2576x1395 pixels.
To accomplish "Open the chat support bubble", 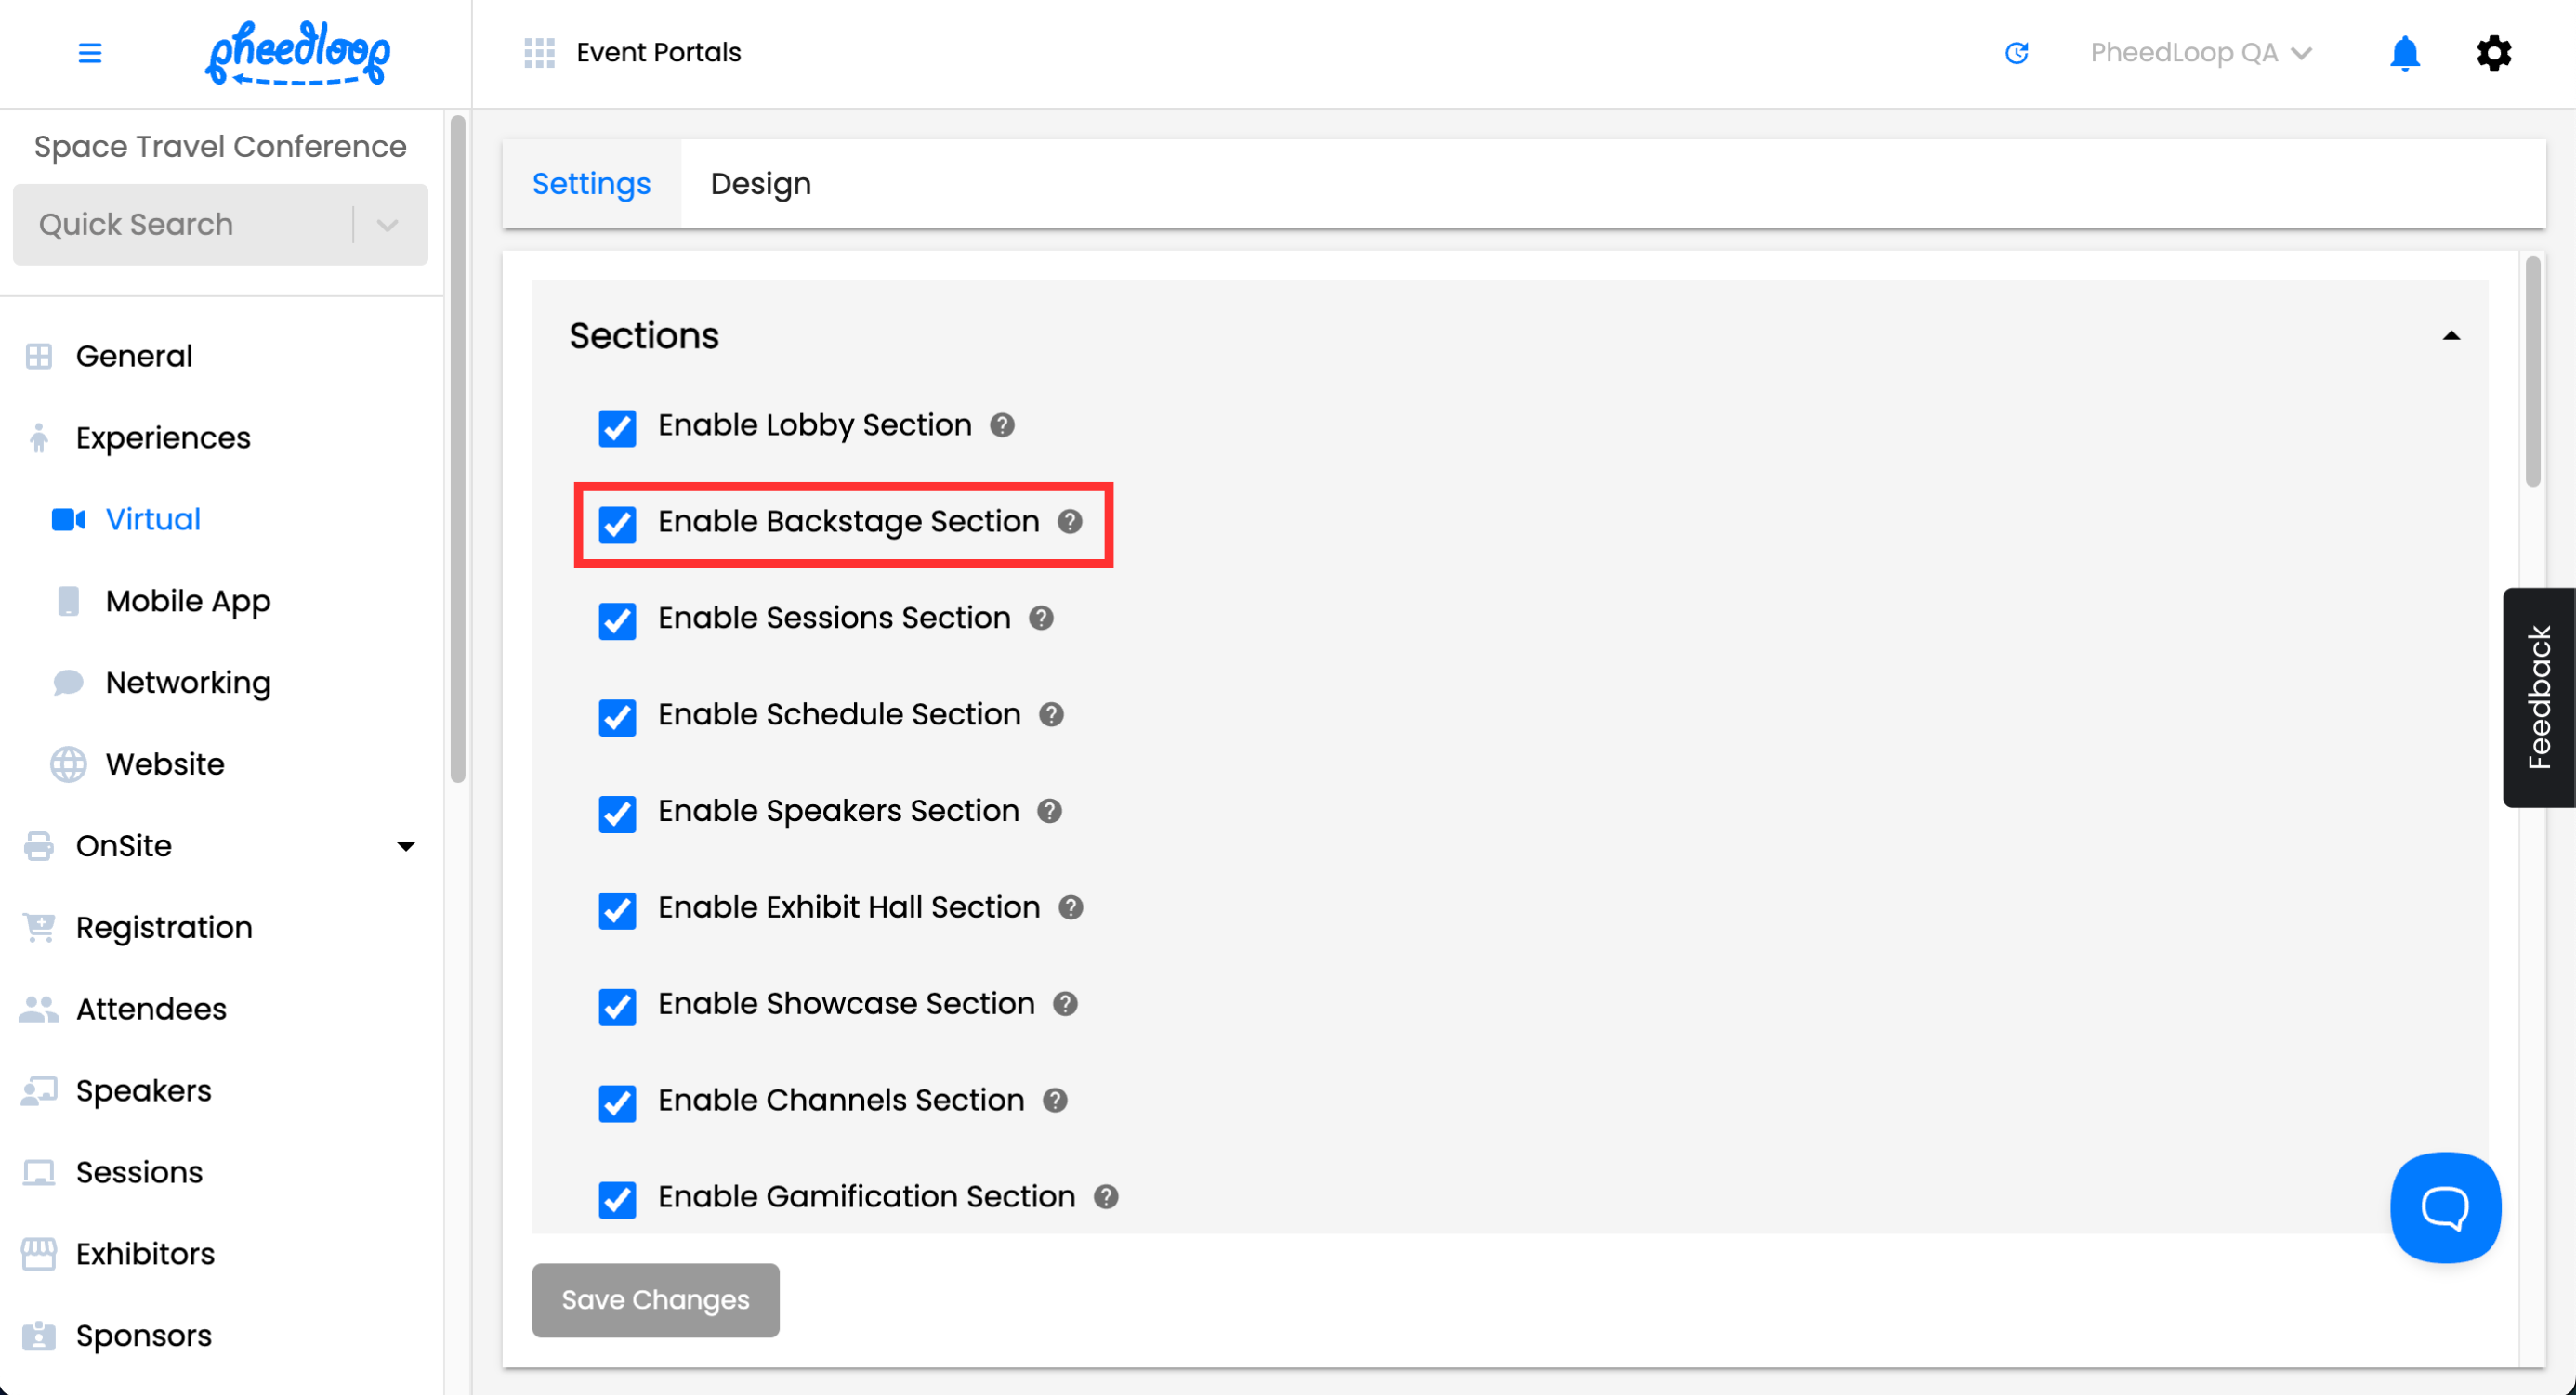I will coord(2445,1207).
